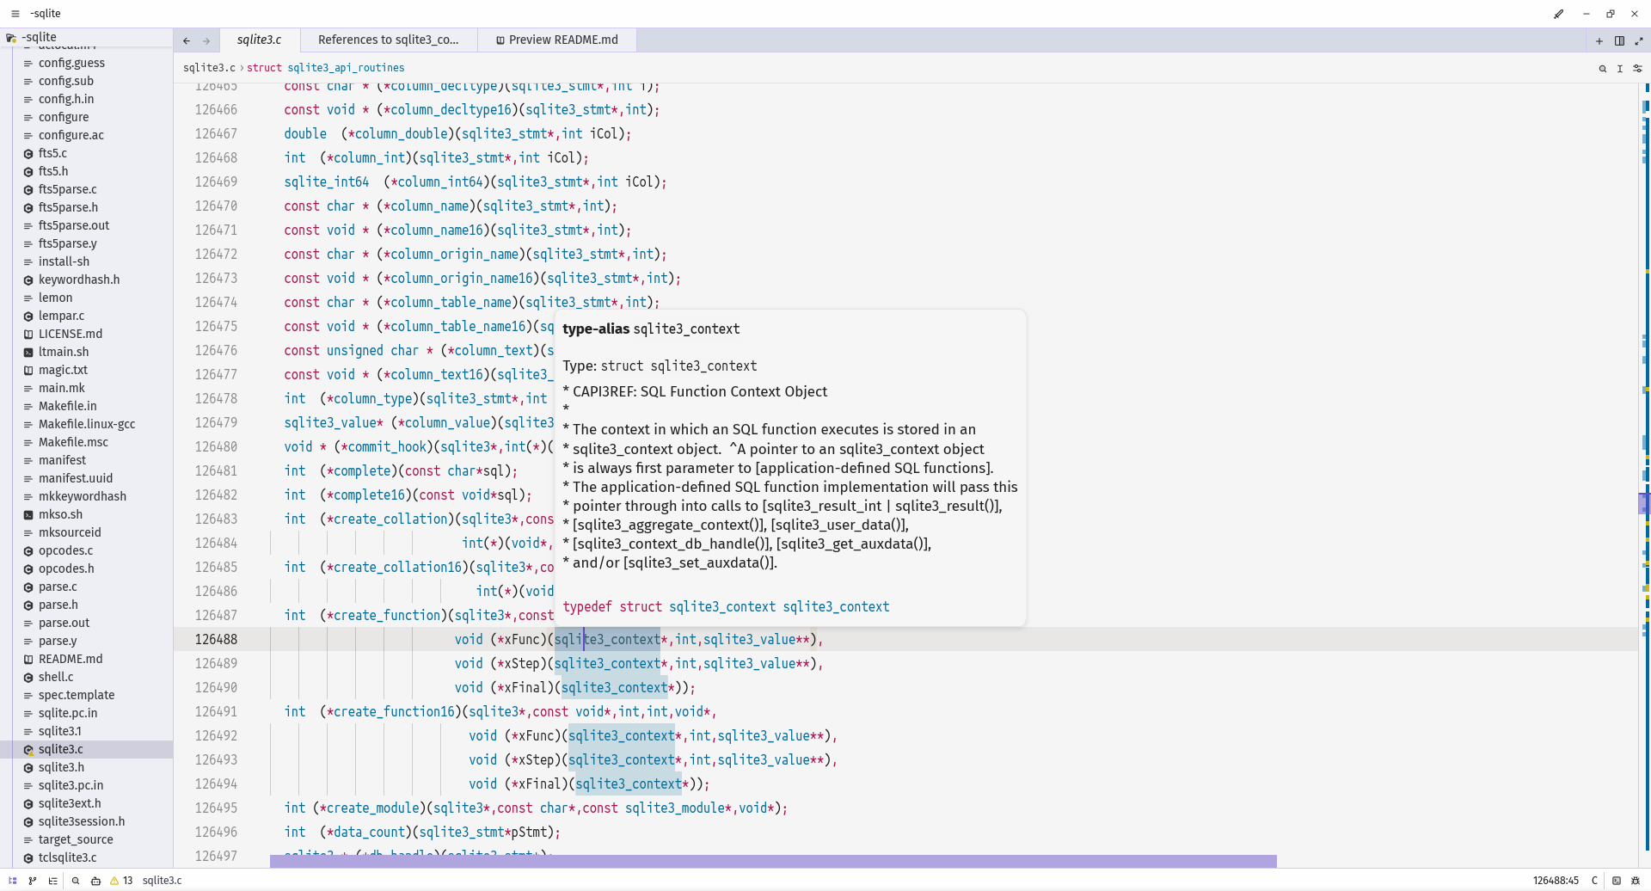Toggle selections cursor icon in editor toolbar
Image resolution: width=1651 pixels, height=891 pixels.
(1620, 69)
